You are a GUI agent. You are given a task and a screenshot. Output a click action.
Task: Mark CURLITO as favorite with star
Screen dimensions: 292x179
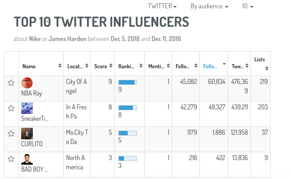(x=11, y=133)
